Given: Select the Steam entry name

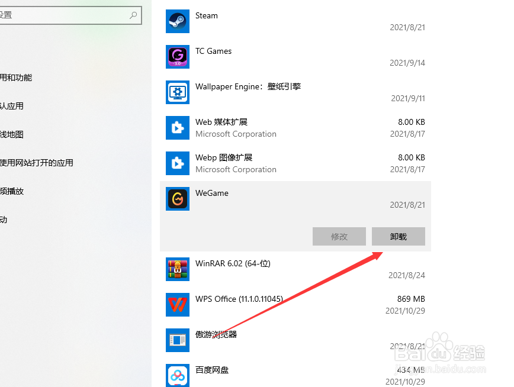Looking at the screenshot, I should (x=207, y=16).
